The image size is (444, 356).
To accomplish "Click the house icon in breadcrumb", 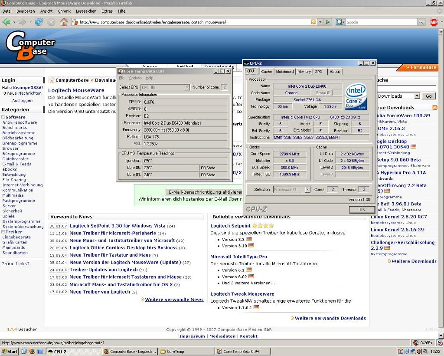I will [x=52, y=80].
